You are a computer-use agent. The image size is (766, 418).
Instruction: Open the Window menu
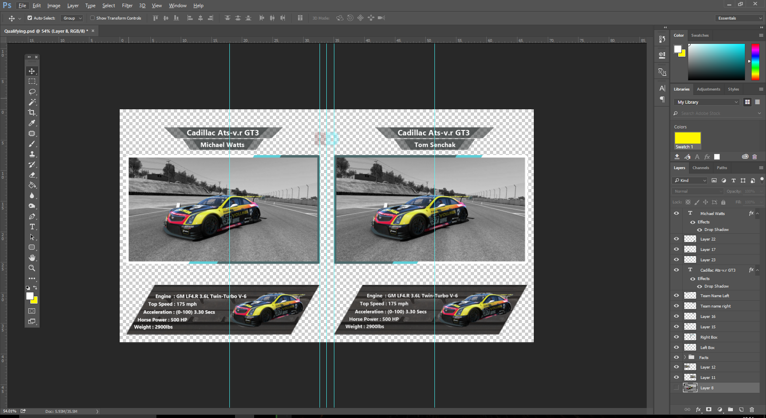[x=178, y=6]
